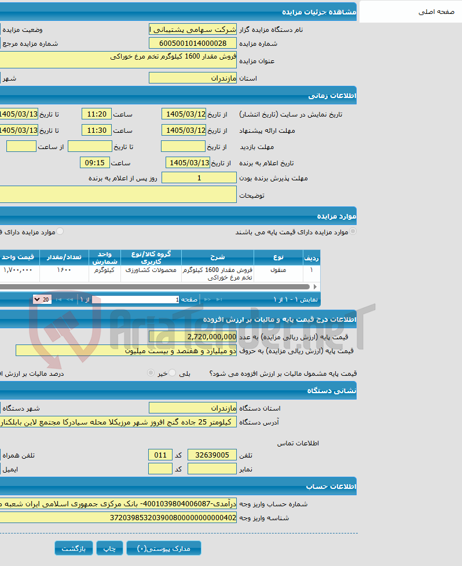Click the نمابر fax number field
Screen dimensions: 462x566
click(212, 469)
